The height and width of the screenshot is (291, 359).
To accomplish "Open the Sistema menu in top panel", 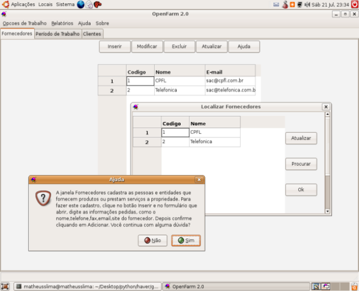I will pyautogui.click(x=65, y=4).
